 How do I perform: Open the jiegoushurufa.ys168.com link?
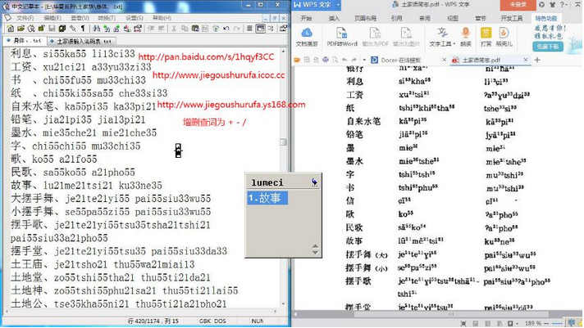[231, 105]
